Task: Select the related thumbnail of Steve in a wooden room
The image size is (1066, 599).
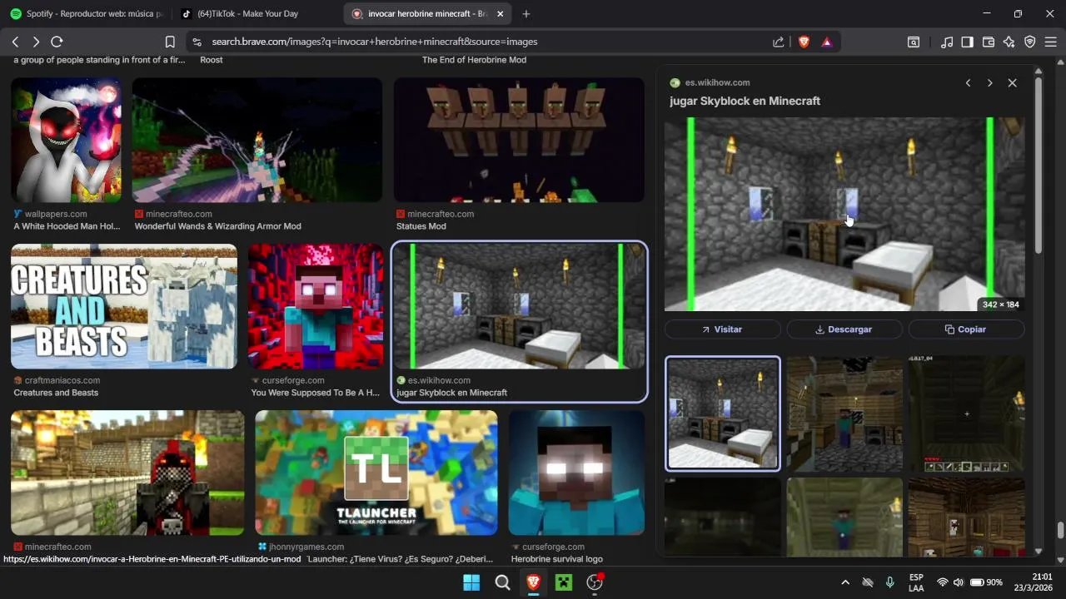Action: click(844, 413)
